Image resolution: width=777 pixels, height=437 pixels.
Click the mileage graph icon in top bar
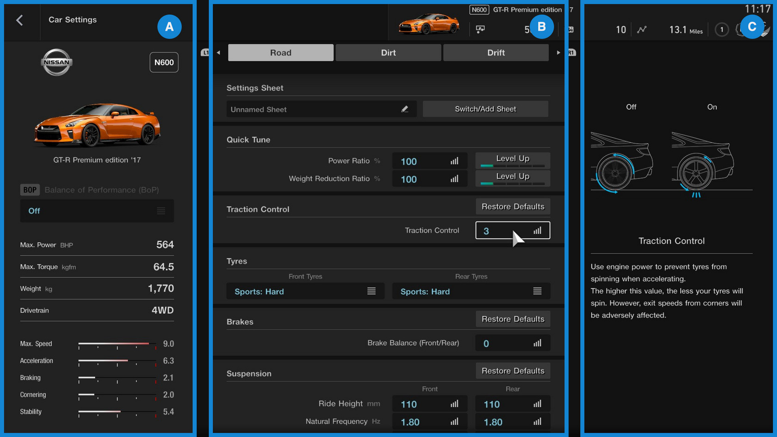[x=641, y=30]
